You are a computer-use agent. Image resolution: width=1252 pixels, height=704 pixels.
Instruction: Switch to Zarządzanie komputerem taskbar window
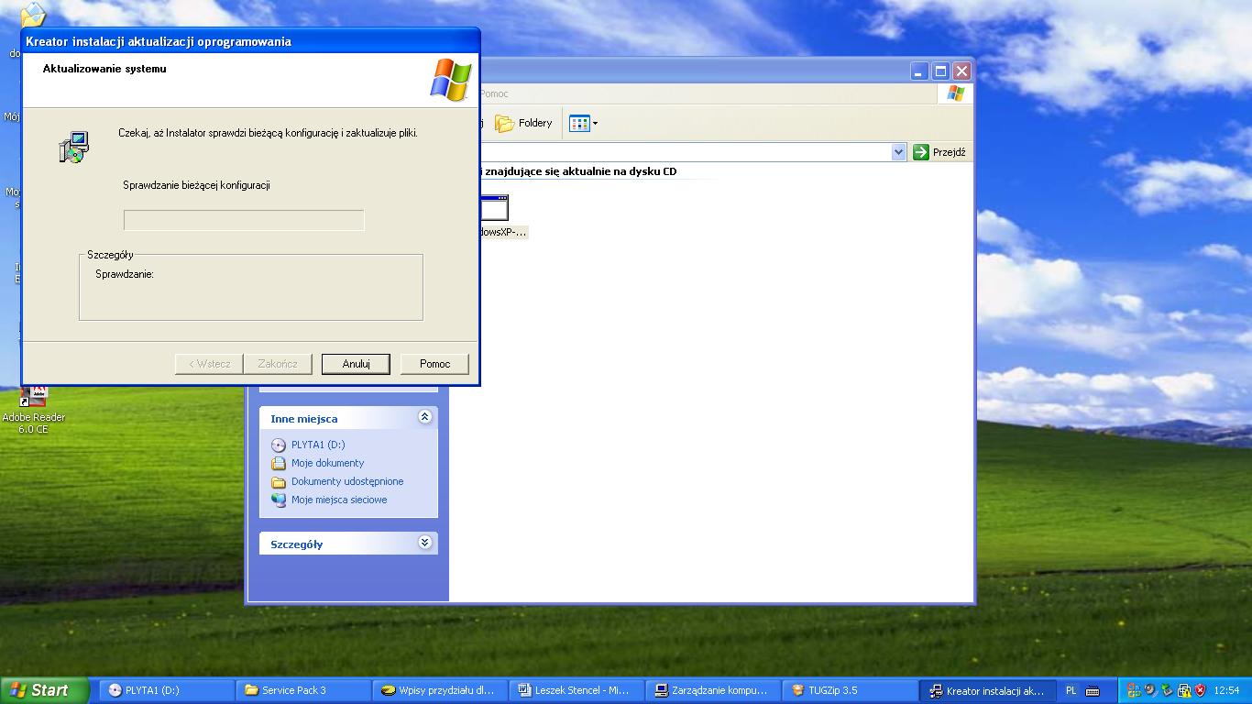click(x=713, y=690)
